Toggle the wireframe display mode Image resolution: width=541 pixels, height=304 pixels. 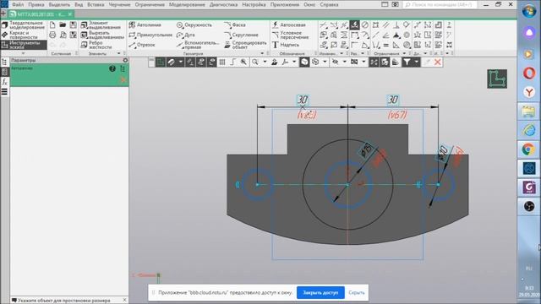315,62
